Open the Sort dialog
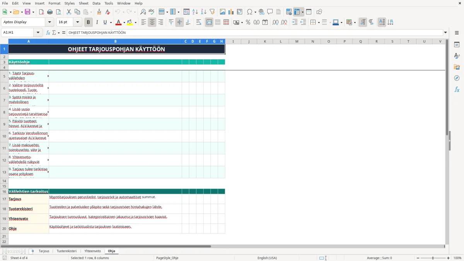The image size is (464, 261). point(186,12)
